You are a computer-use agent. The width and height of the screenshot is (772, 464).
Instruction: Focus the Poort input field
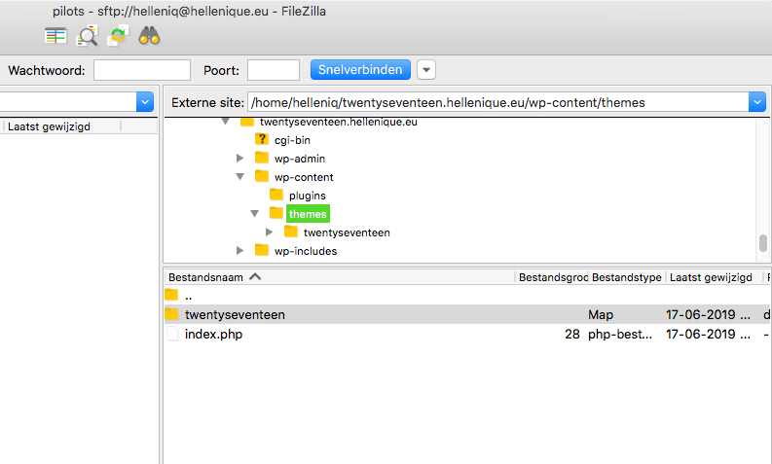pyautogui.click(x=274, y=70)
